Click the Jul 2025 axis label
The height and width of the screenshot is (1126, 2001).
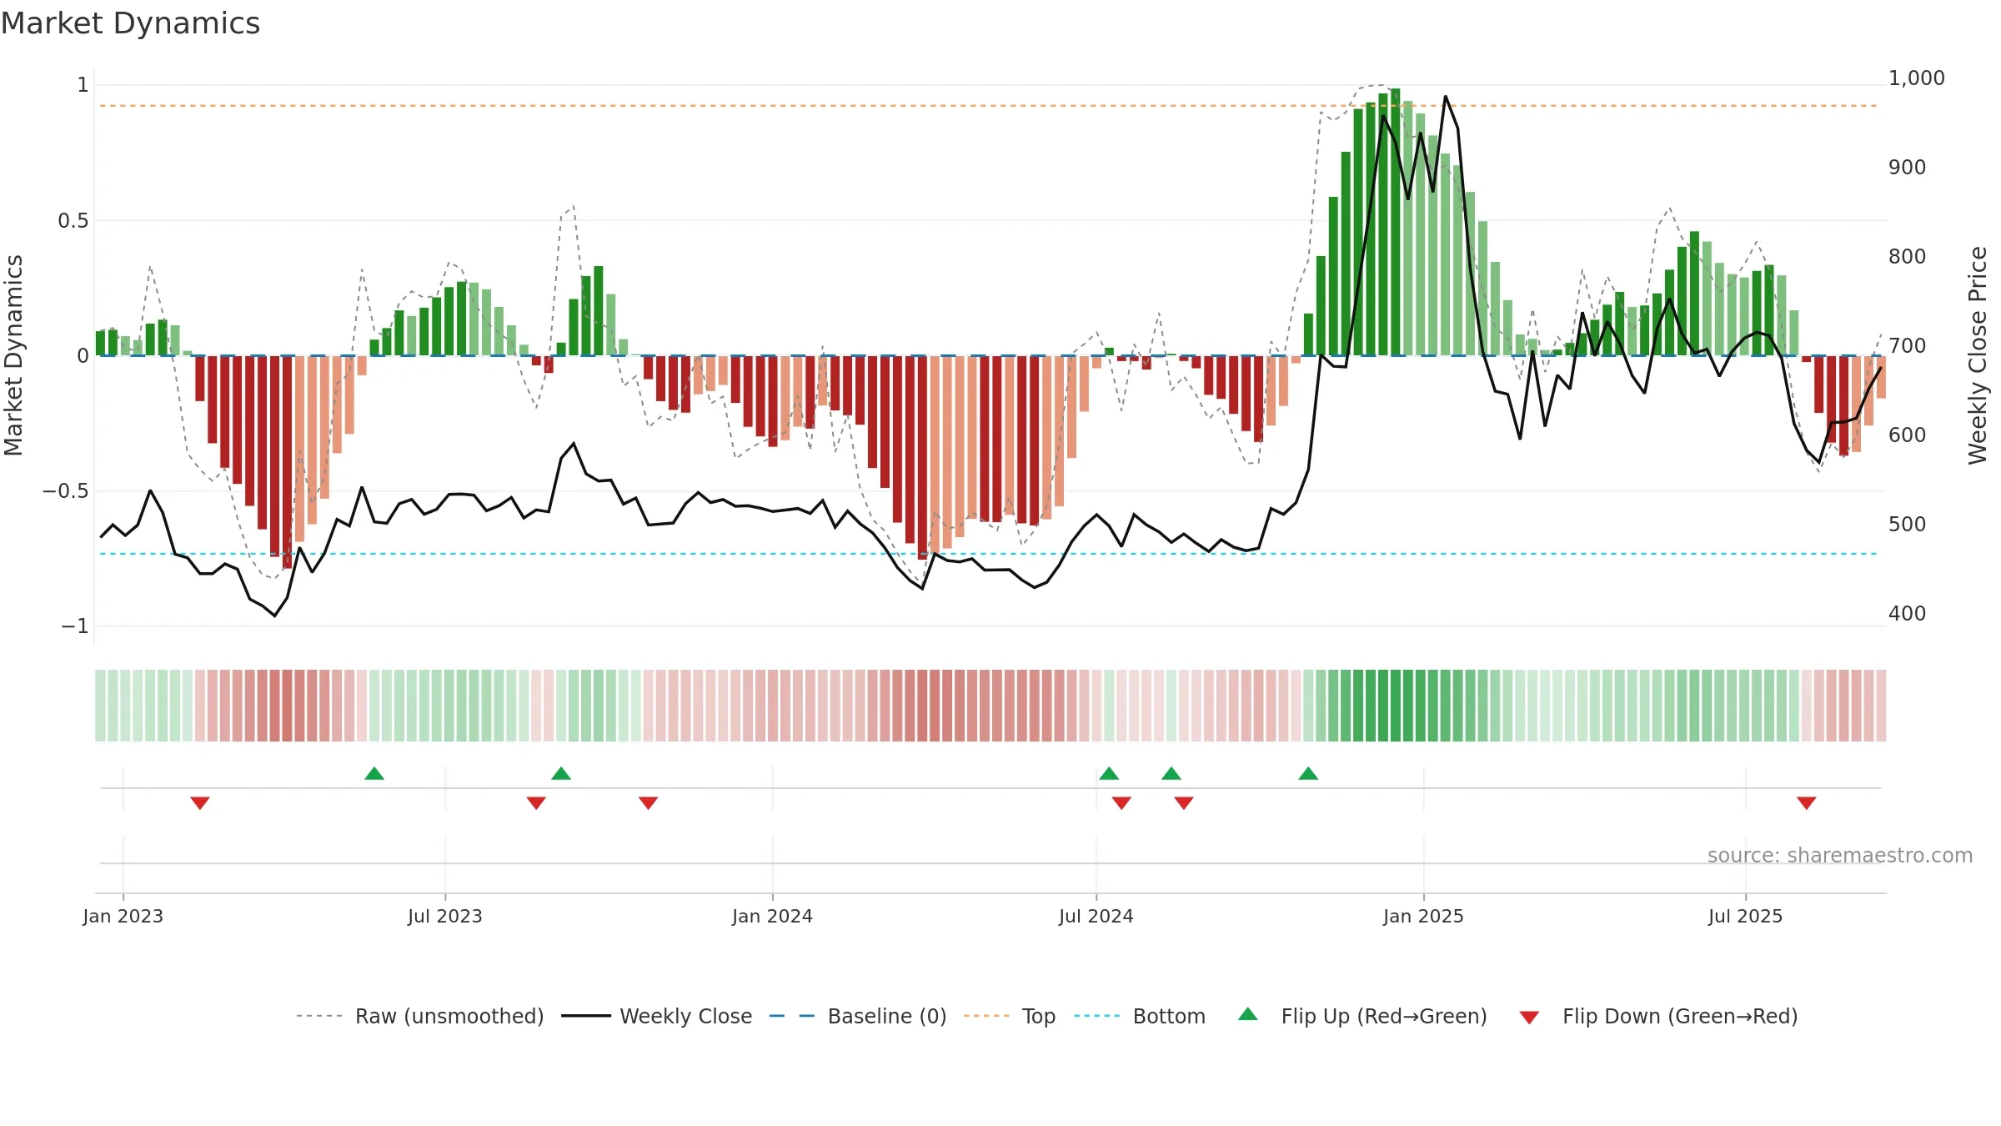1746,916
